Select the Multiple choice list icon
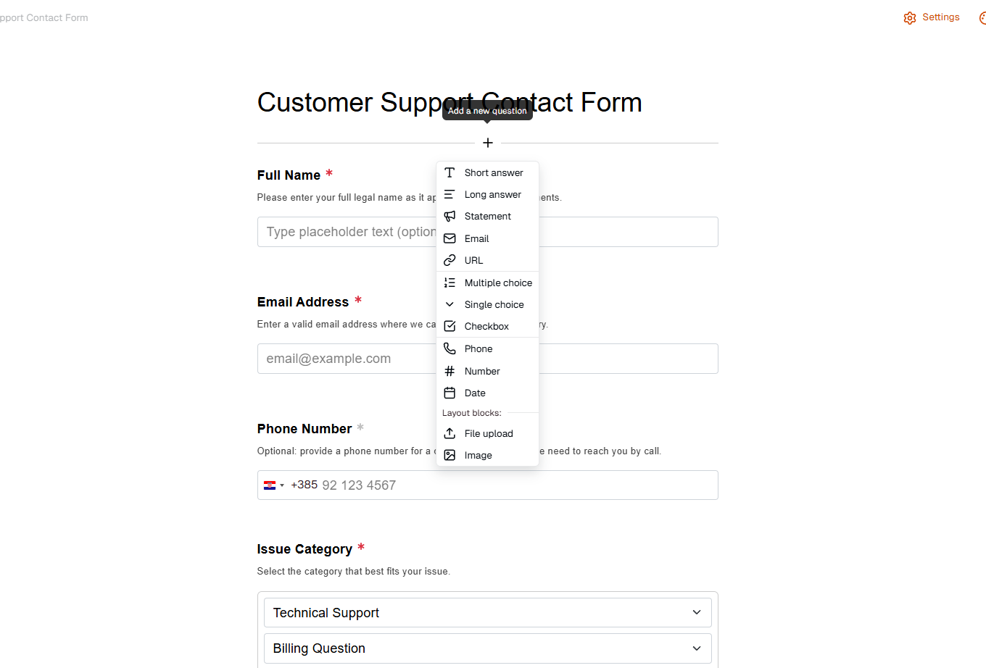Viewport: 986px width, 668px height. [x=449, y=283]
